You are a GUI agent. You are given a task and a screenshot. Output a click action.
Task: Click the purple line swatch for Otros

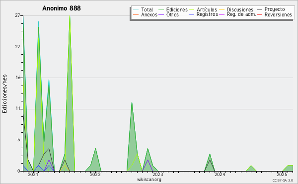tap(161, 14)
